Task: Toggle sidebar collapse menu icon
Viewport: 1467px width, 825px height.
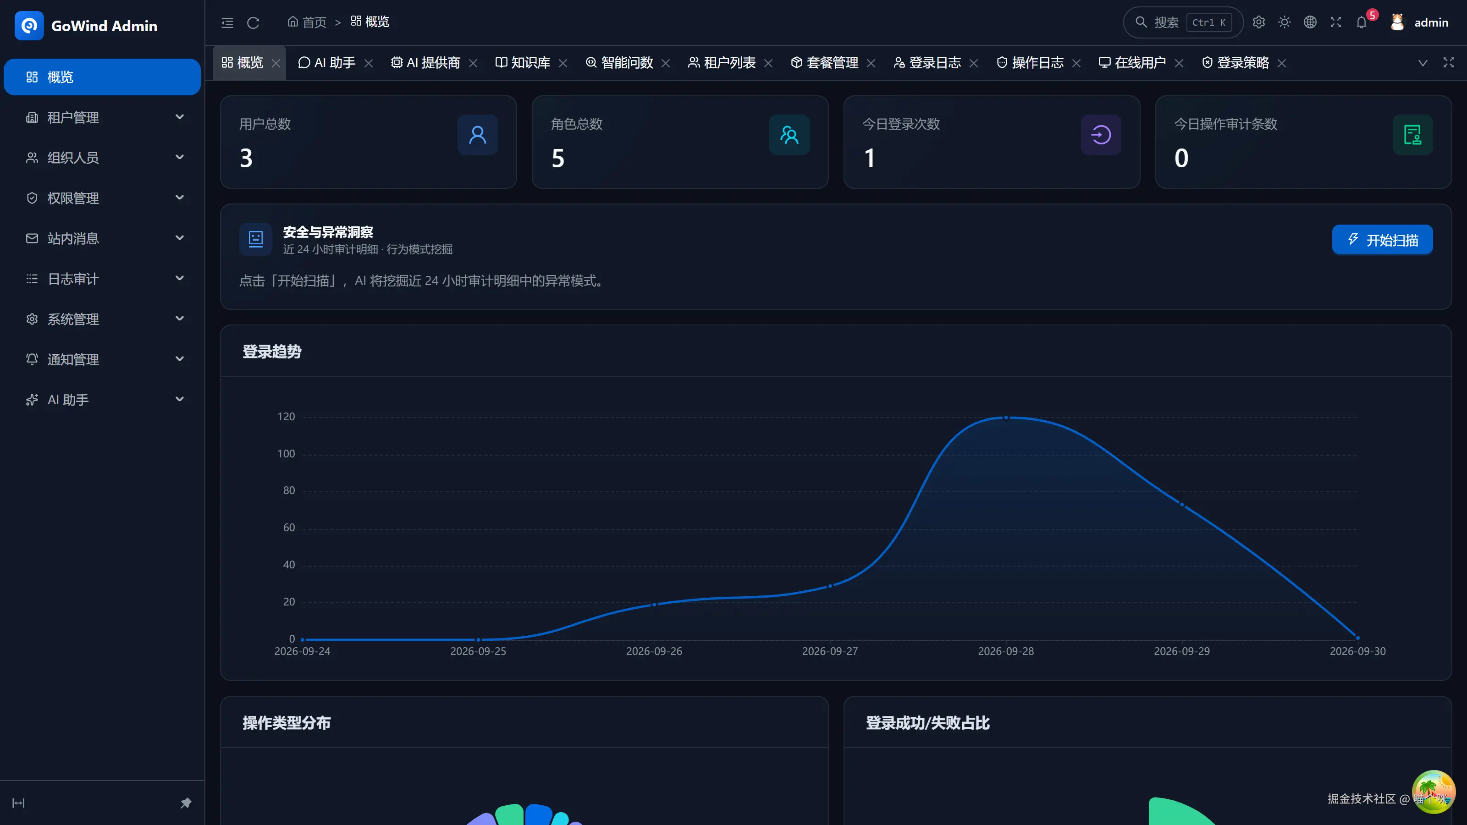Action: [x=227, y=22]
